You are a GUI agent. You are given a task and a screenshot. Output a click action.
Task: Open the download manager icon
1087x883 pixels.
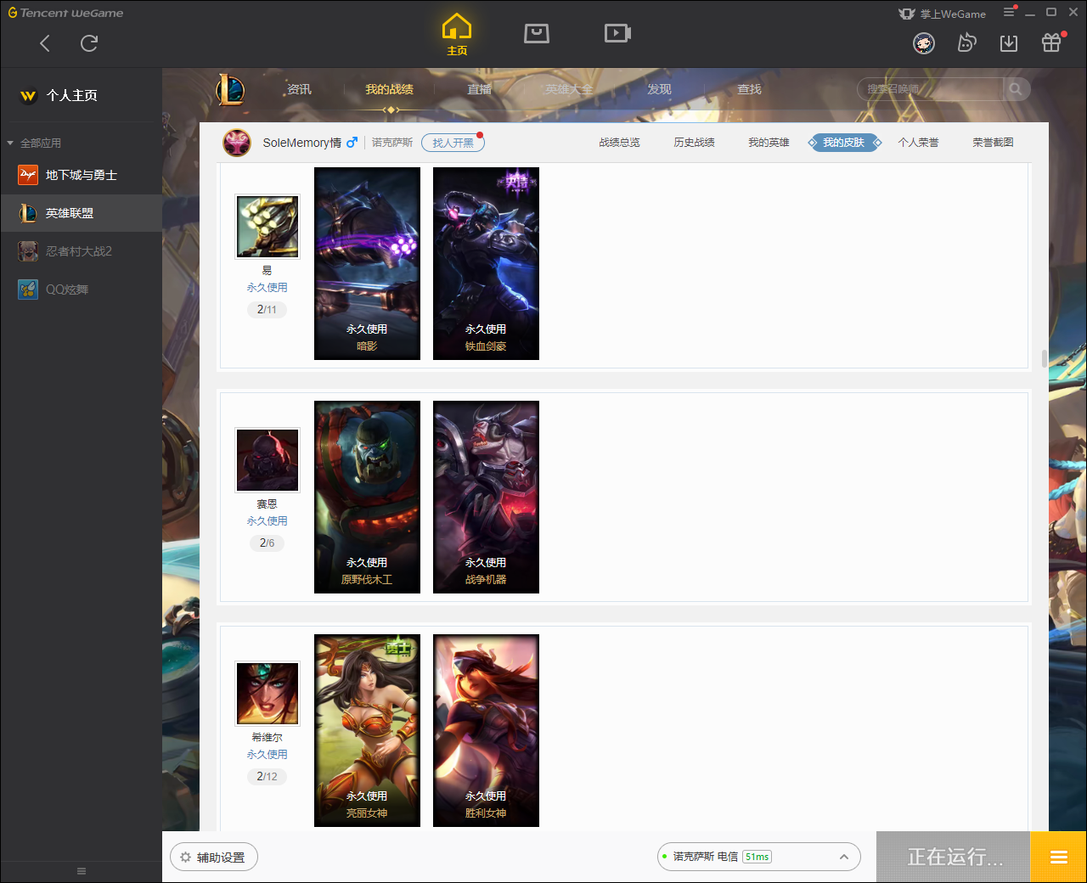coord(1009,43)
